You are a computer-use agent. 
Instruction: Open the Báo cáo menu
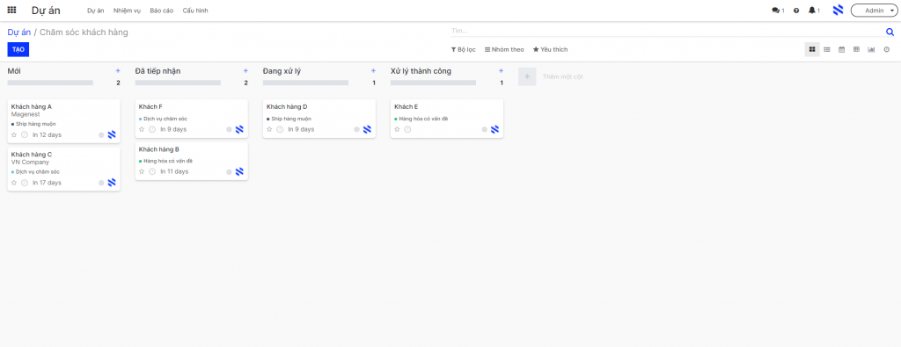pyautogui.click(x=162, y=11)
